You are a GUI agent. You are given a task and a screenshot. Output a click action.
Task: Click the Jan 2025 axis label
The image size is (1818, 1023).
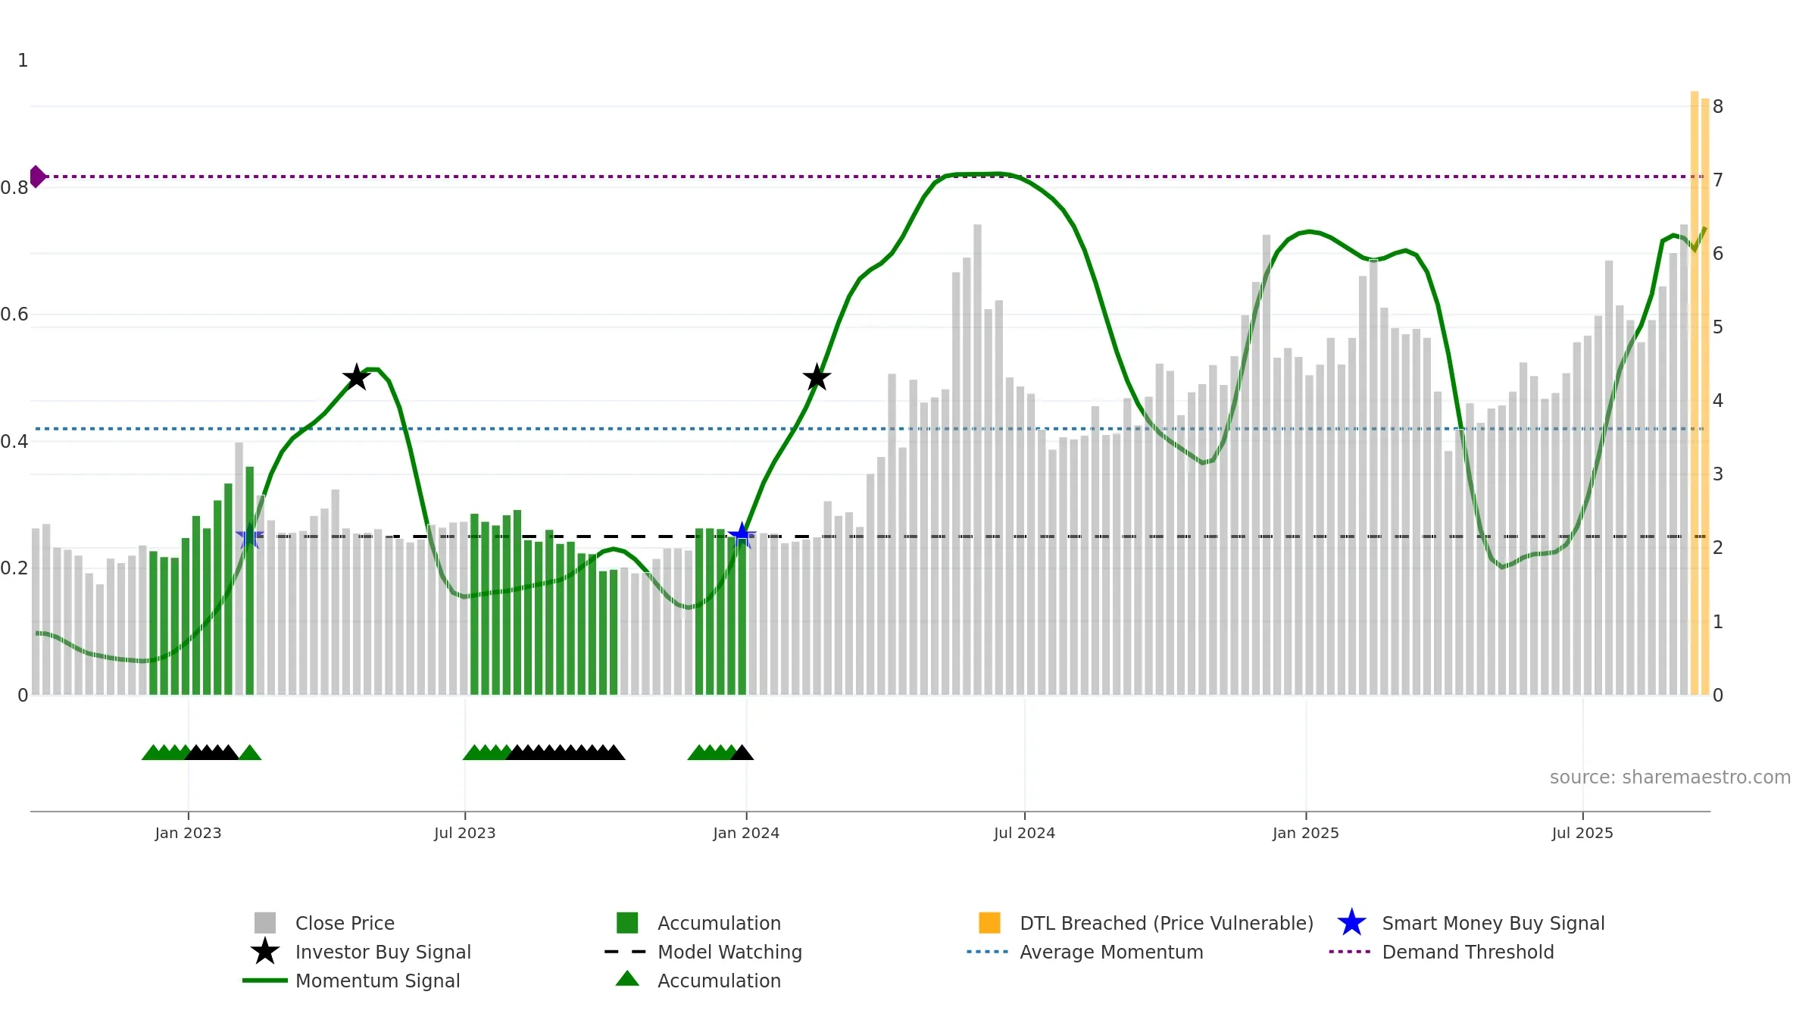[x=1306, y=834]
